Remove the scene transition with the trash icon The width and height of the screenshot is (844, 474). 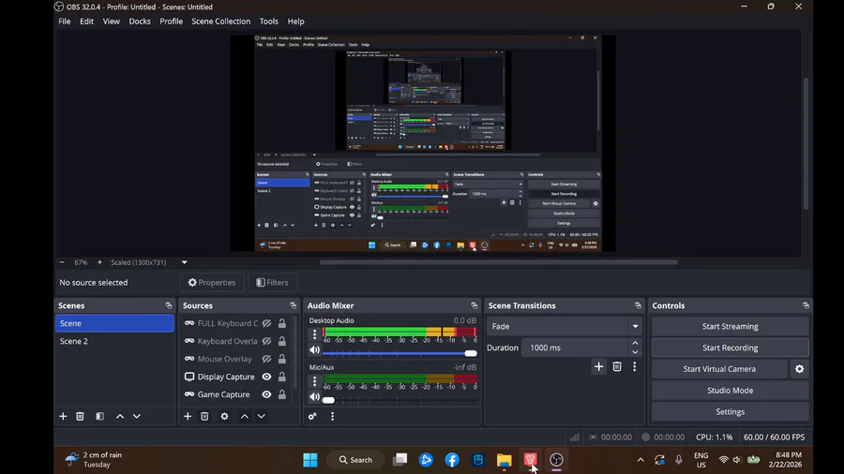(x=617, y=366)
